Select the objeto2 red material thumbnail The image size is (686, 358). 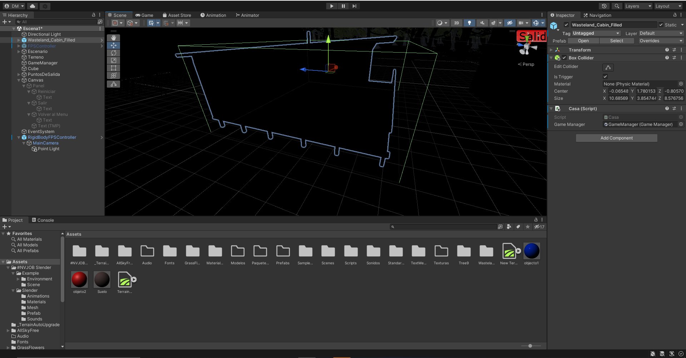point(79,280)
